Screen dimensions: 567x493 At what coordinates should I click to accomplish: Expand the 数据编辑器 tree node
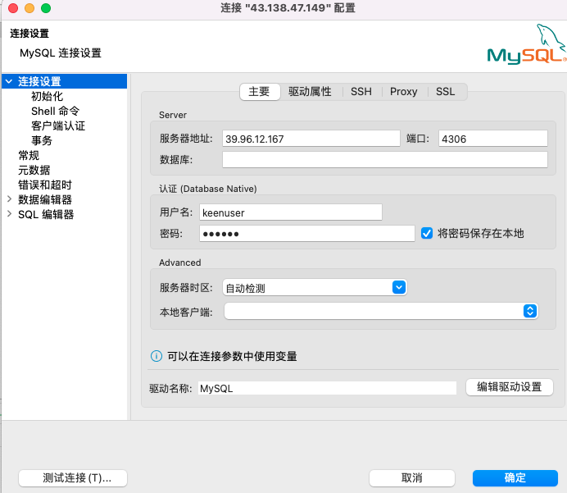point(9,199)
